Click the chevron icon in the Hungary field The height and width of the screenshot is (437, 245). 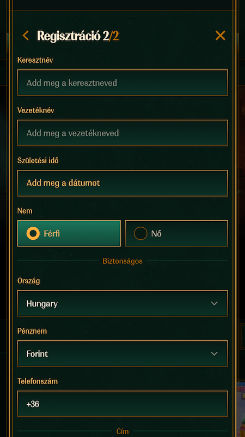214,303
